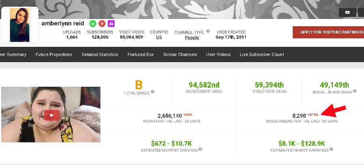Play the featured video thumbnail
Screen dimensions: 364x165
(x=52, y=115)
